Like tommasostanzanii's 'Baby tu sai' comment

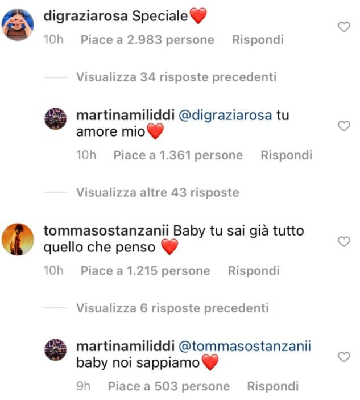click(x=344, y=241)
